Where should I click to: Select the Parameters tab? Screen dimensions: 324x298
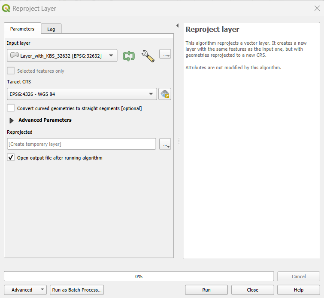click(x=22, y=29)
